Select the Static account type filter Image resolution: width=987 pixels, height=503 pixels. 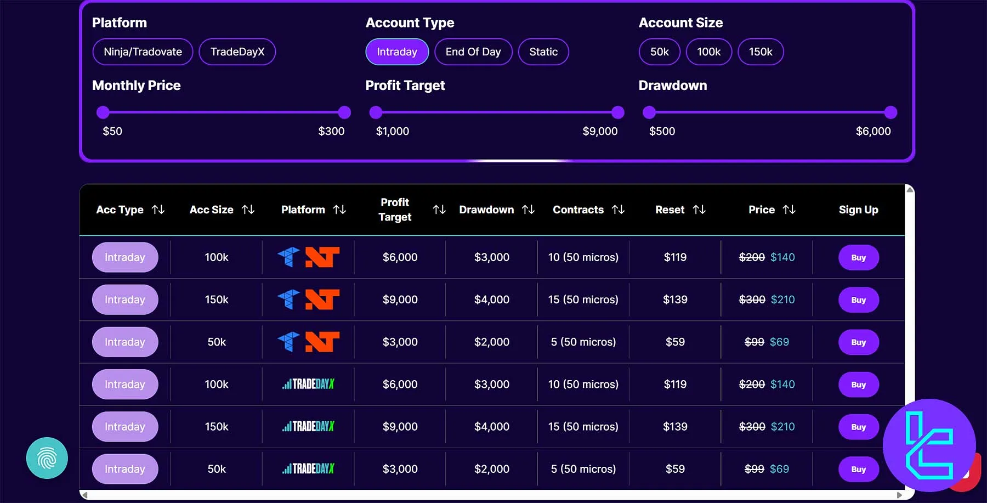[543, 52]
